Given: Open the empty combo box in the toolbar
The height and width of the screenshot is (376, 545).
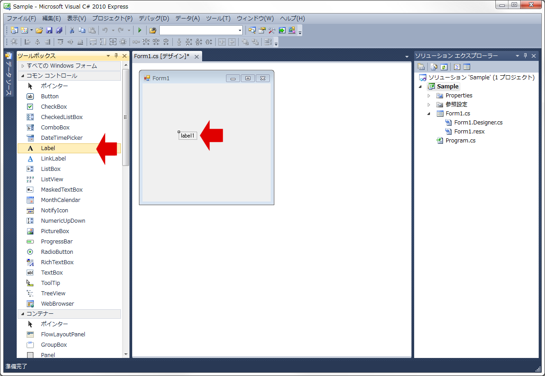Looking at the screenshot, I should [x=240, y=30].
